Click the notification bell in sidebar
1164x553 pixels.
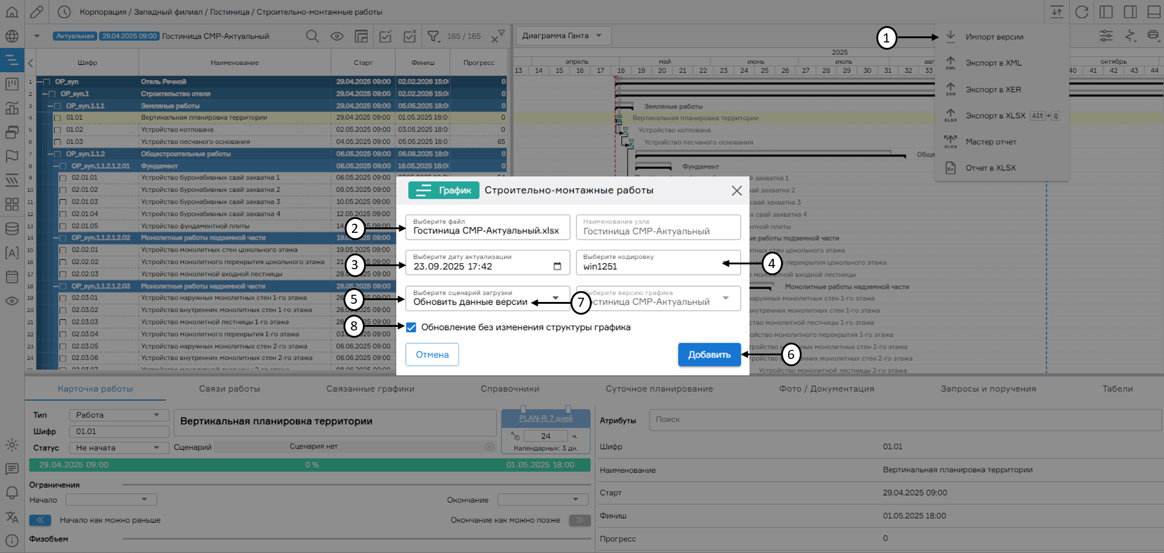12,492
